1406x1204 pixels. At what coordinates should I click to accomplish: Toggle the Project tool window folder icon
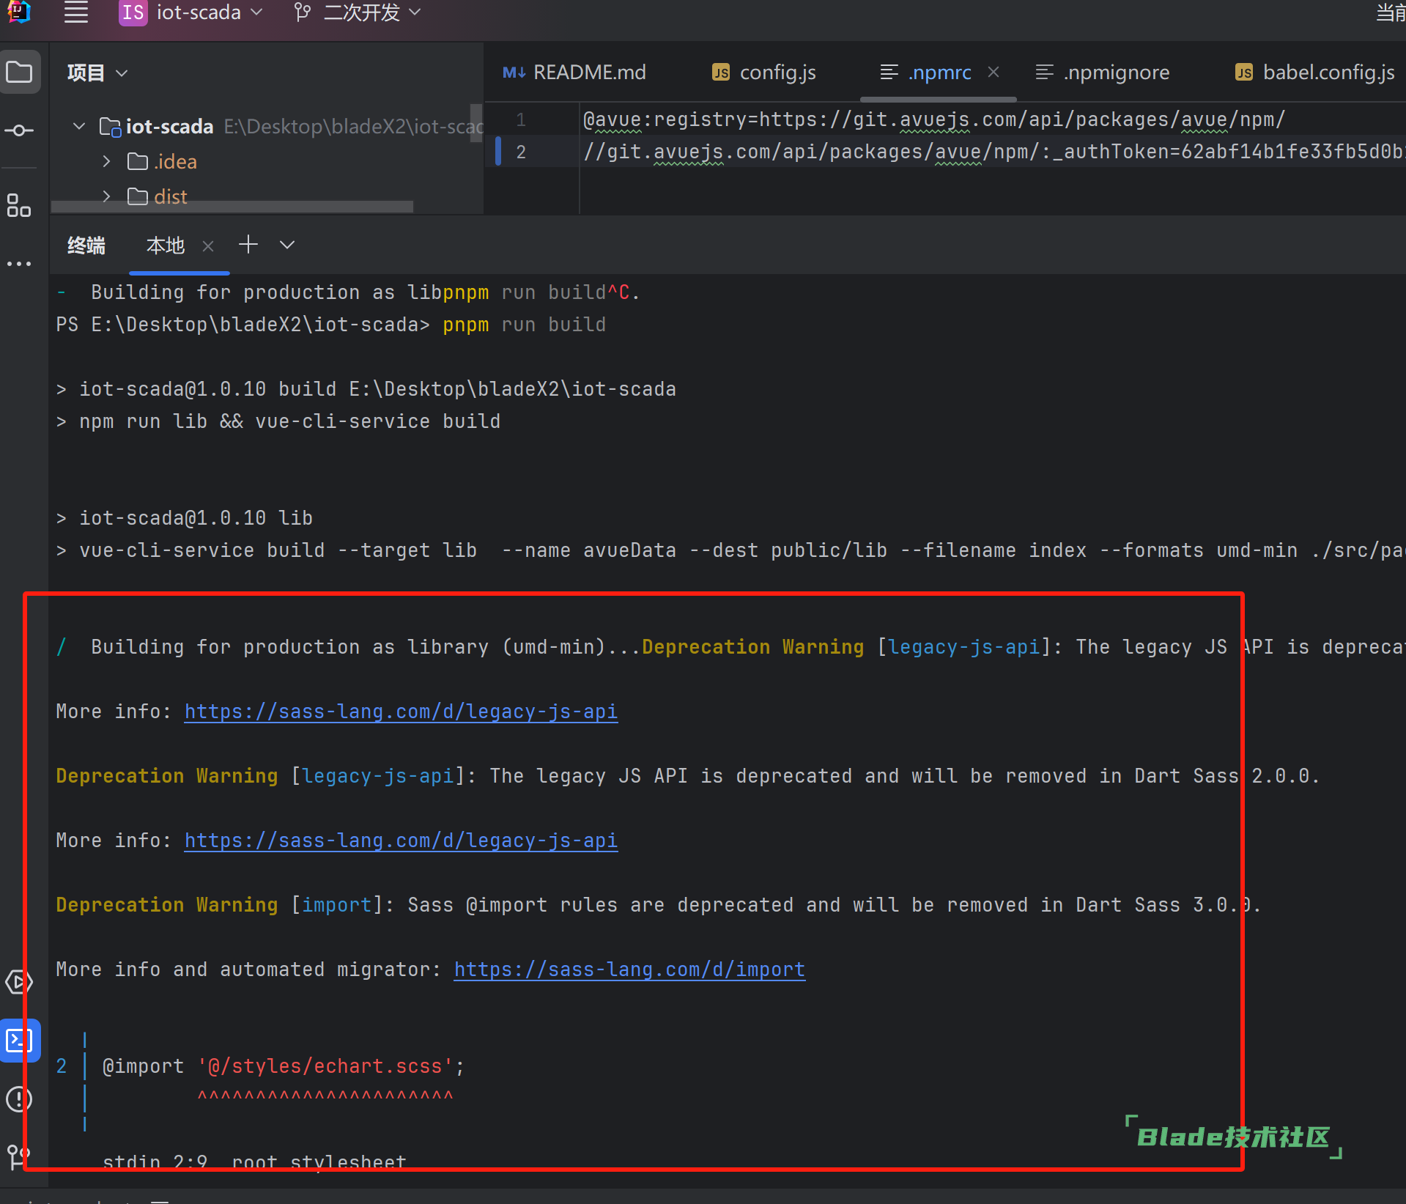click(x=20, y=73)
